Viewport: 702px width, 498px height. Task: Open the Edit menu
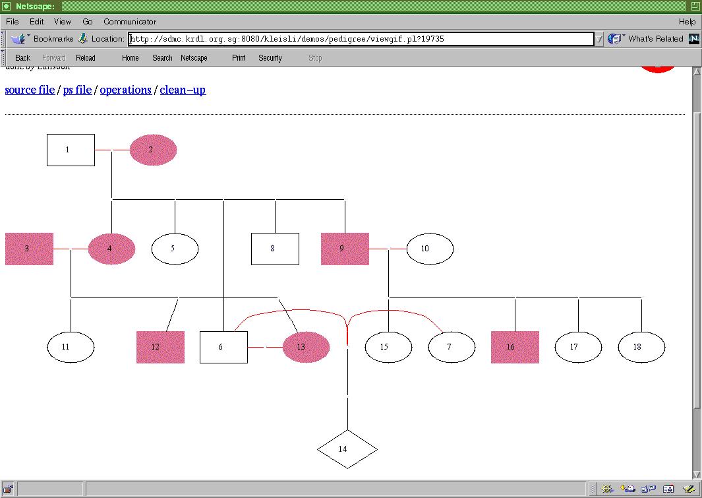37,22
